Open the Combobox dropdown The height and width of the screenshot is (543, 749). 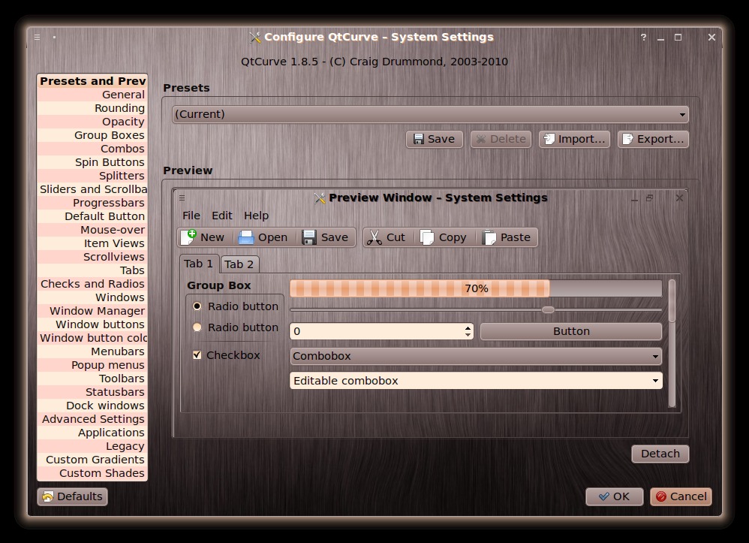[x=476, y=356]
